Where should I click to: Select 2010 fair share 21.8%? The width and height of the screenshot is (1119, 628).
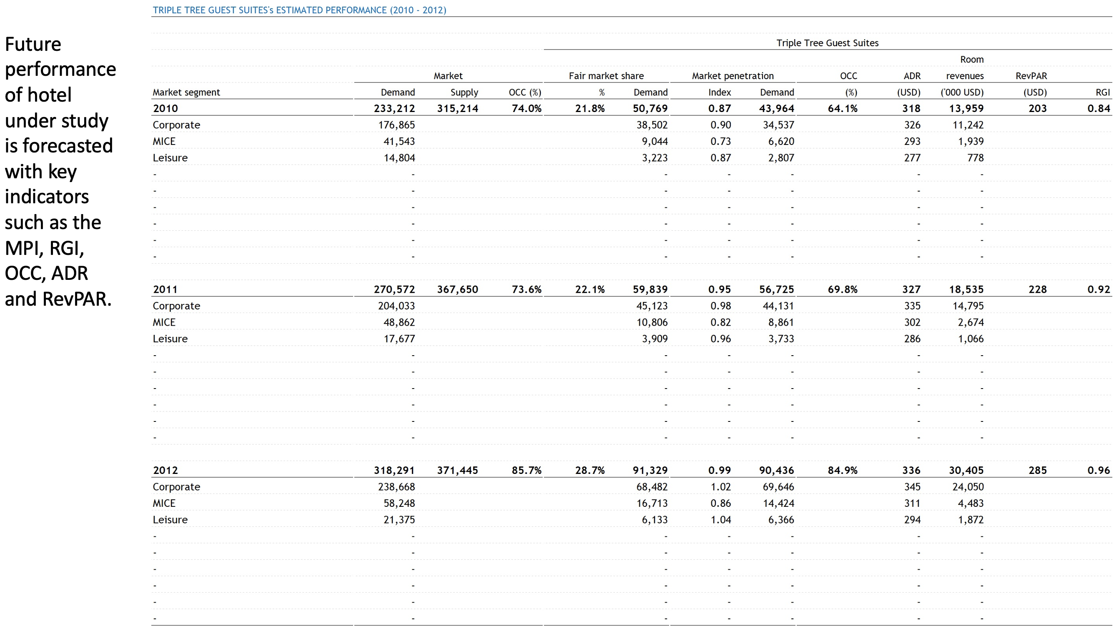coord(590,109)
